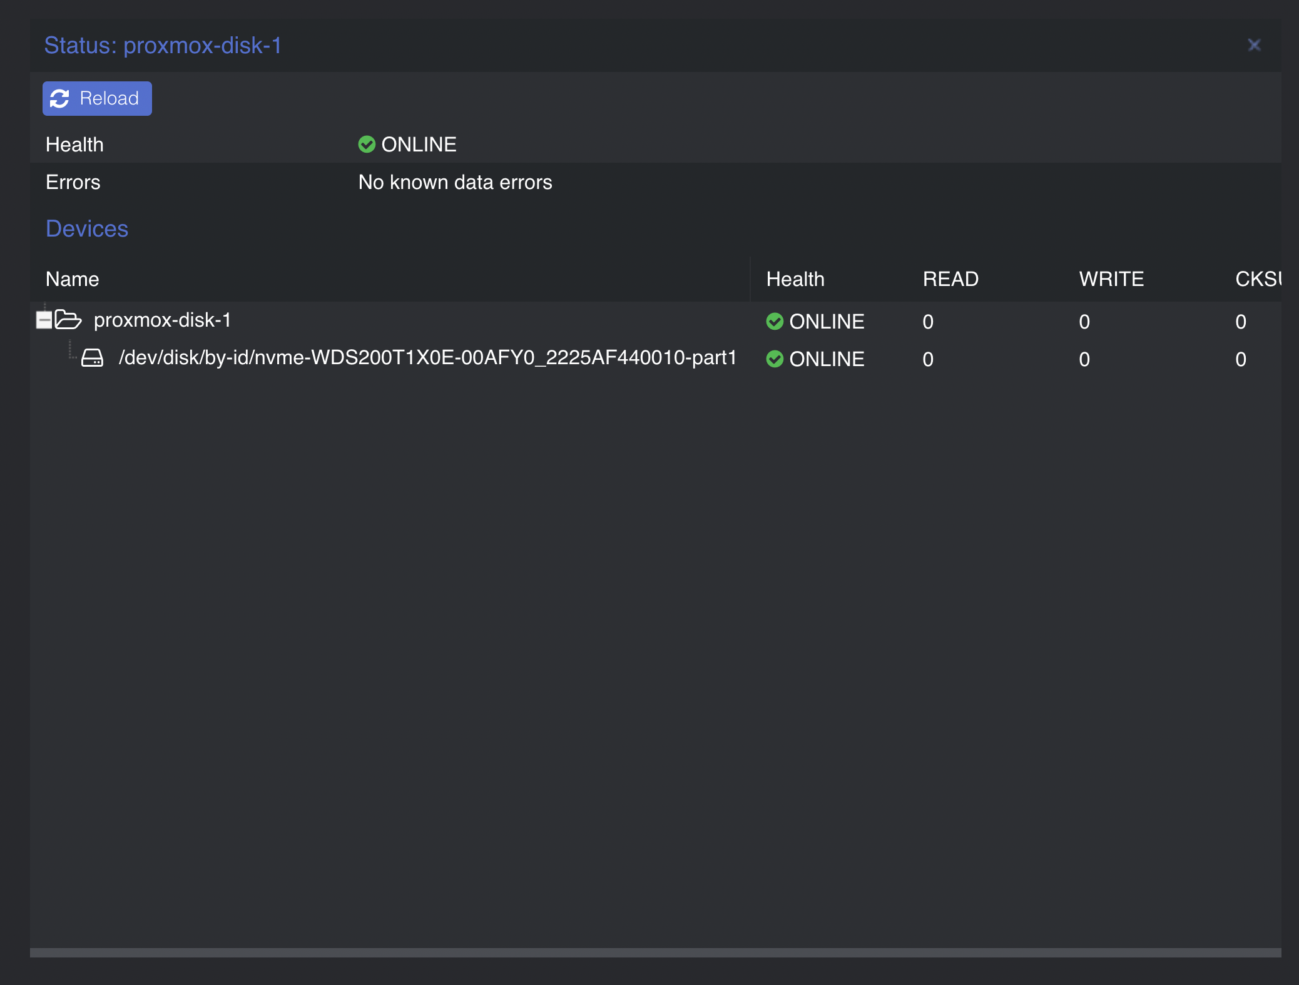
Task: Select the nvme-WDS200T1X0E part1 device row
Action: coord(656,358)
